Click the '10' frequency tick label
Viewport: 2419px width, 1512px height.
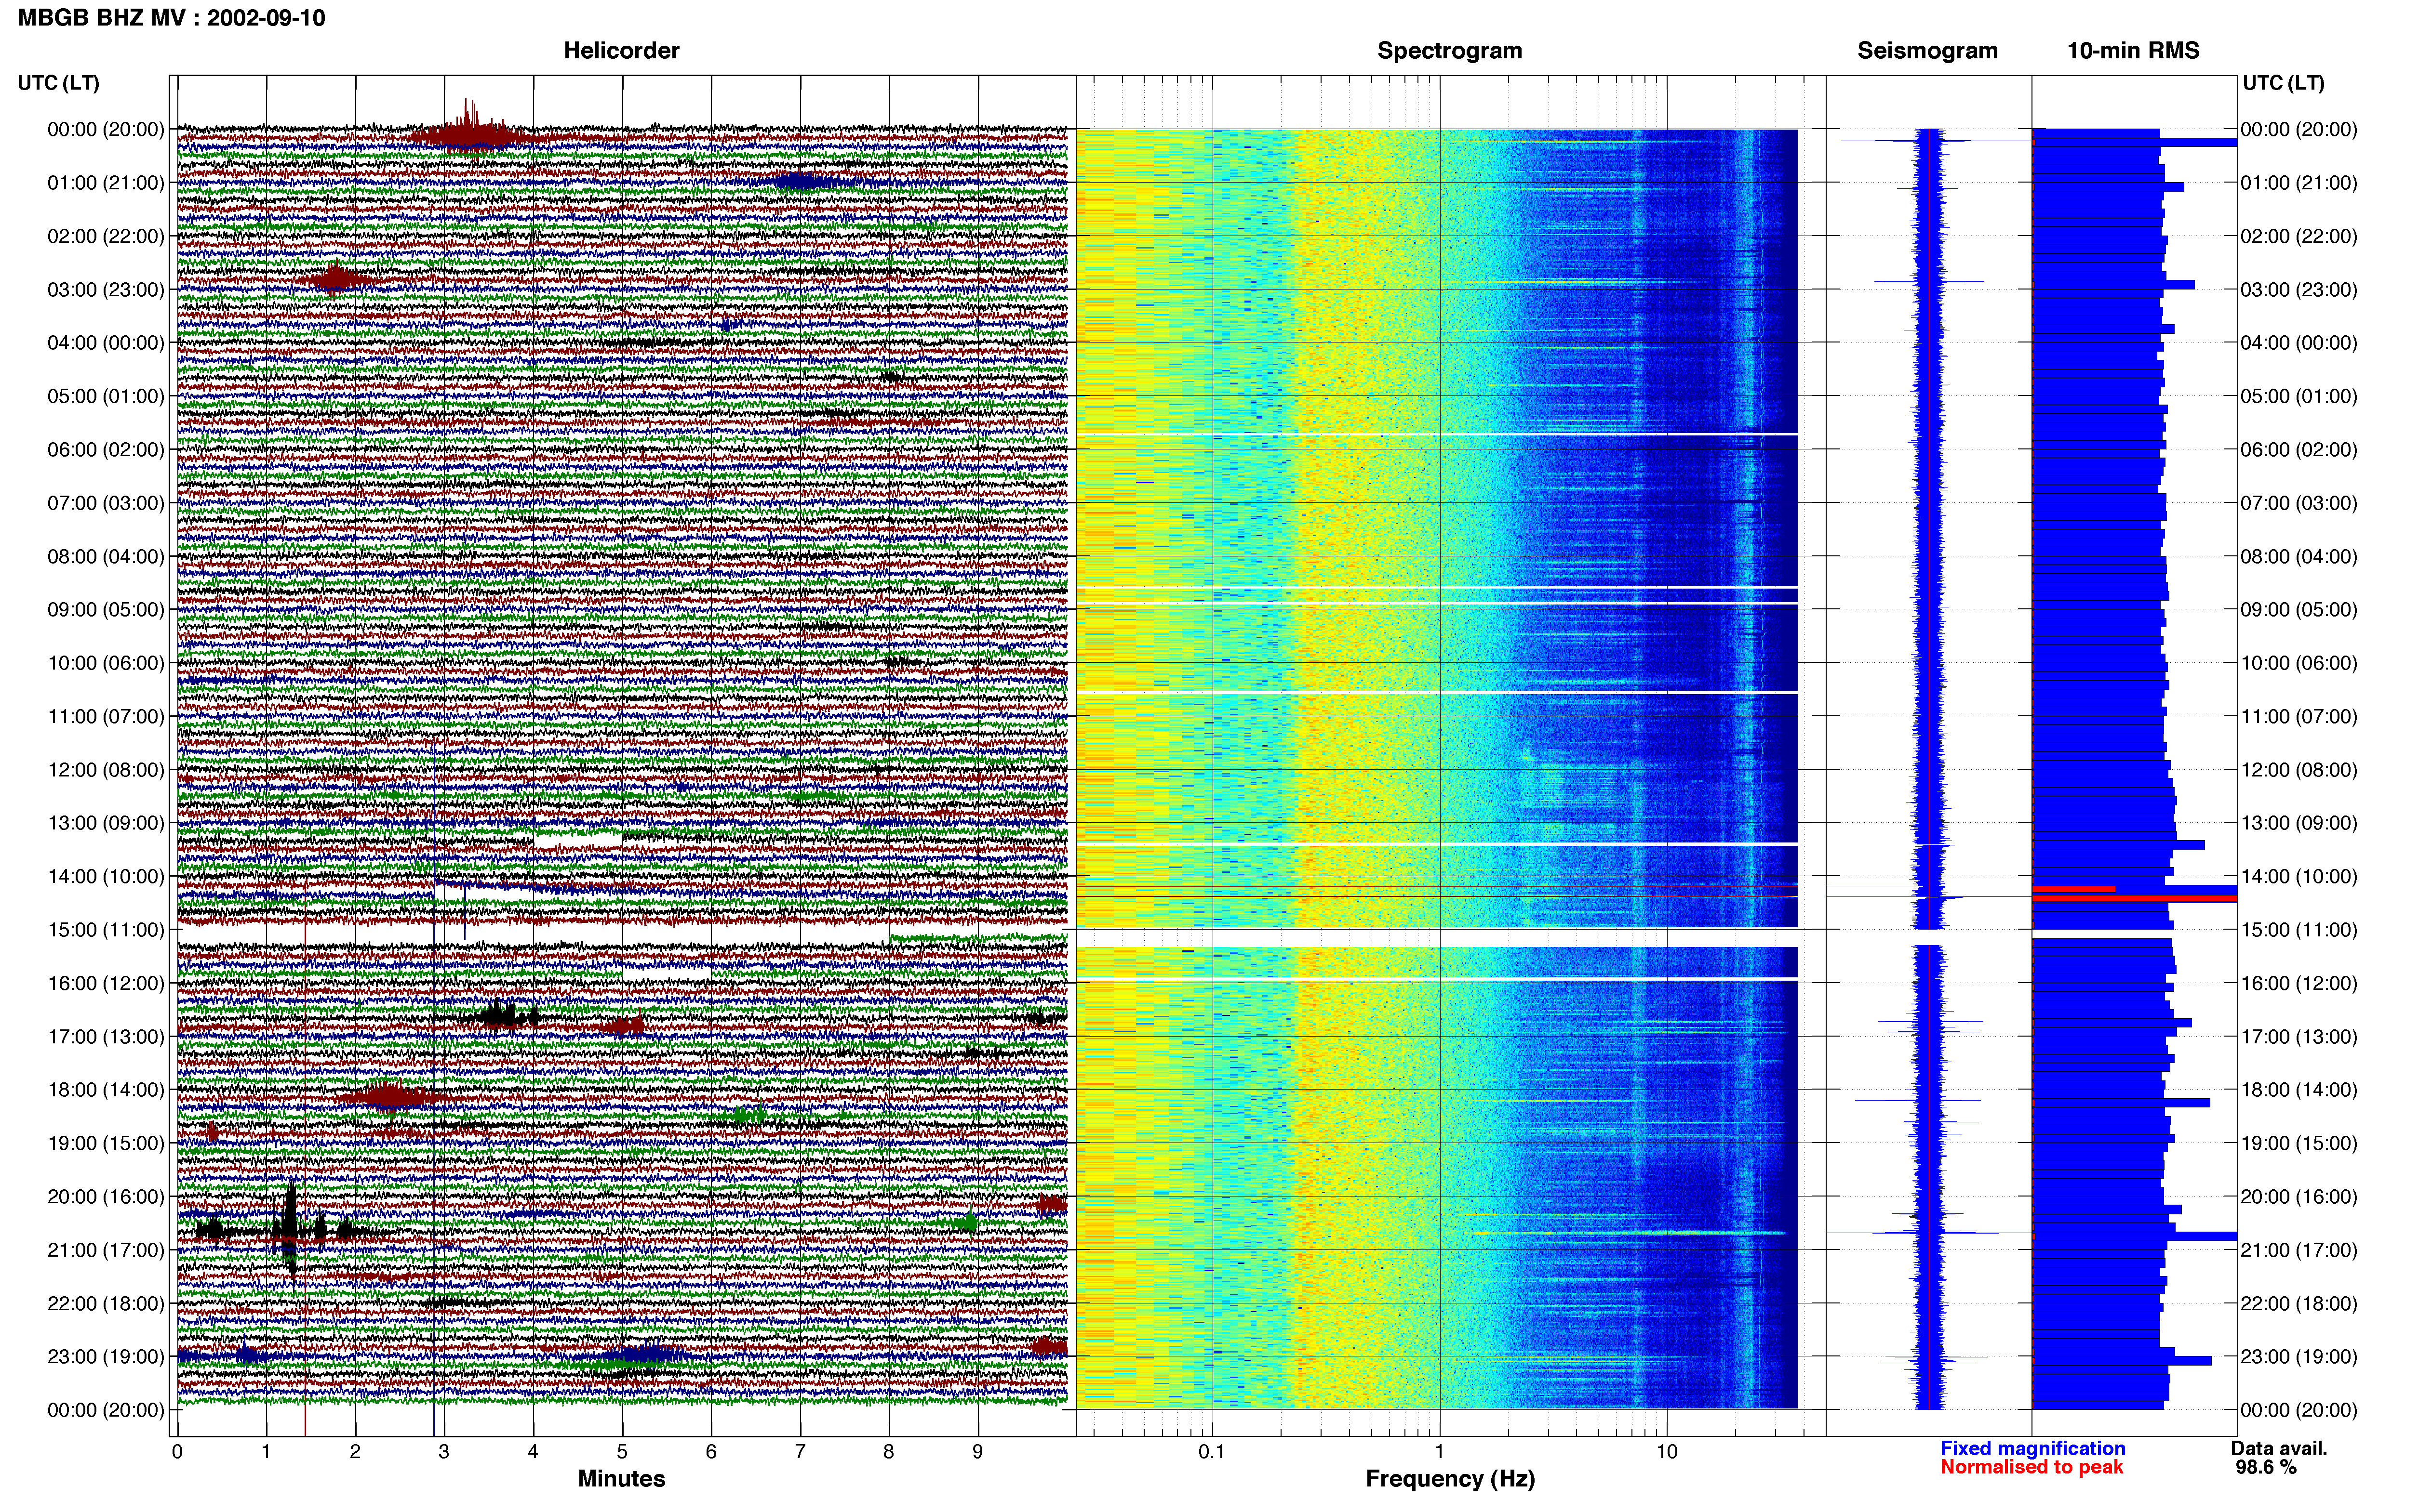(x=1667, y=1451)
